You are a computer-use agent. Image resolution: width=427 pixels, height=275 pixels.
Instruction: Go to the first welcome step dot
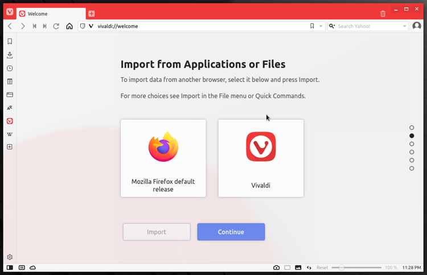(x=412, y=128)
